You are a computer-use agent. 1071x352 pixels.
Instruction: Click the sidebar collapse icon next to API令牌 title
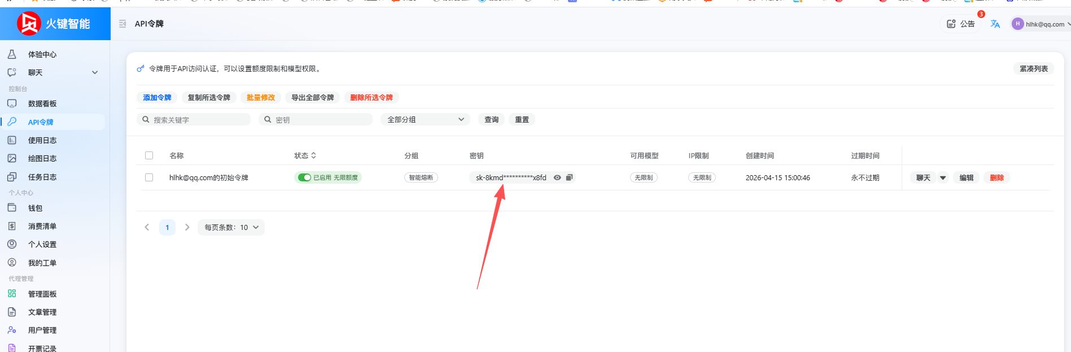[x=123, y=24]
